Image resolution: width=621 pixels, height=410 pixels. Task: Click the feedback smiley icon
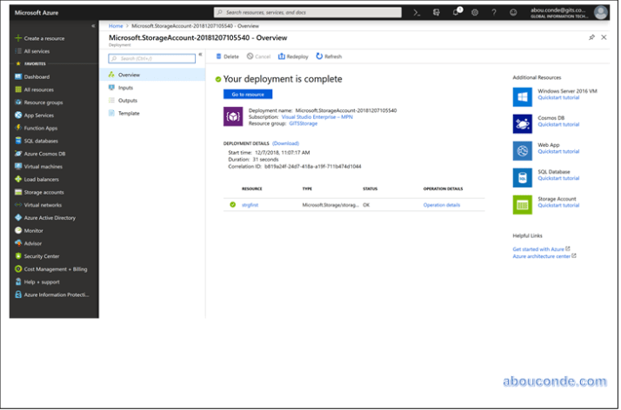[x=512, y=13]
